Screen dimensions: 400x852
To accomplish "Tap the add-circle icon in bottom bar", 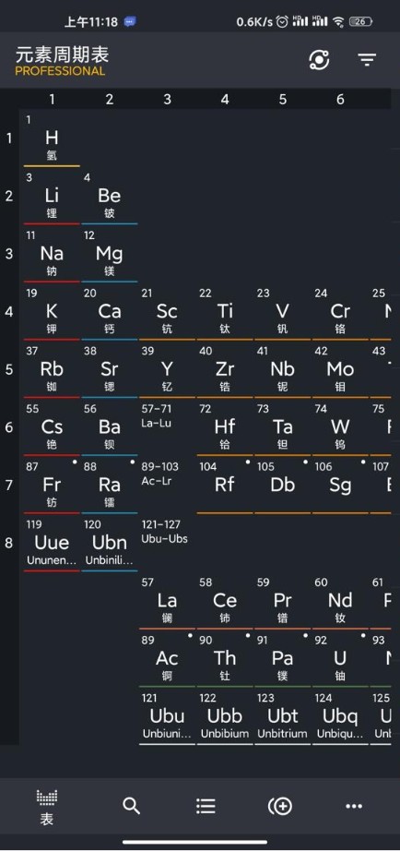I will pyautogui.click(x=280, y=807).
